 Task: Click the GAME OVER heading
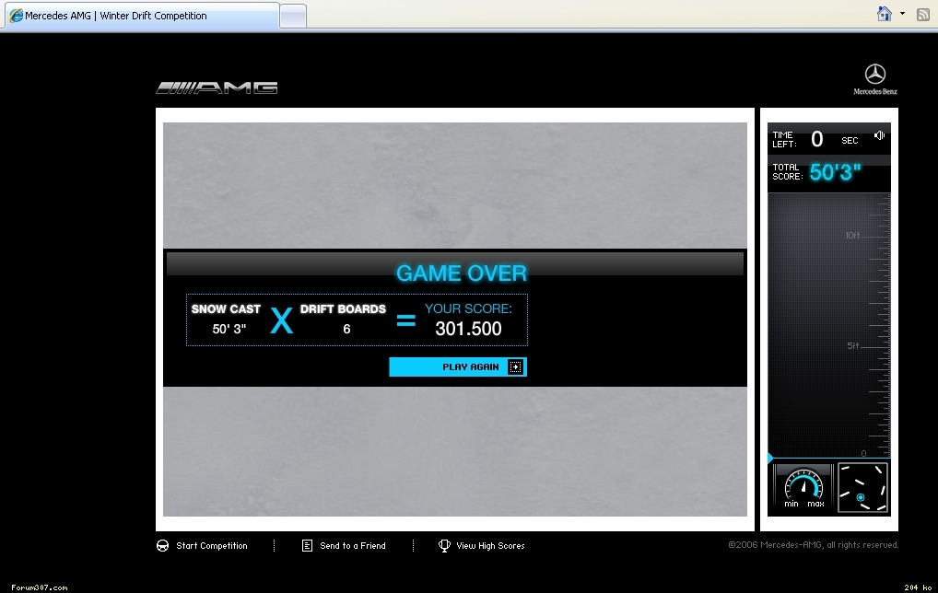pos(462,273)
